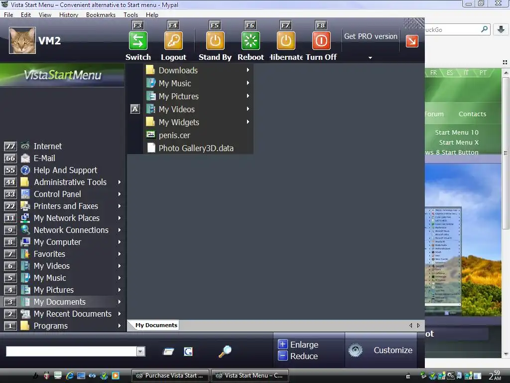510x383 pixels.
Task: Click the green Switch user icon
Action: tap(138, 41)
